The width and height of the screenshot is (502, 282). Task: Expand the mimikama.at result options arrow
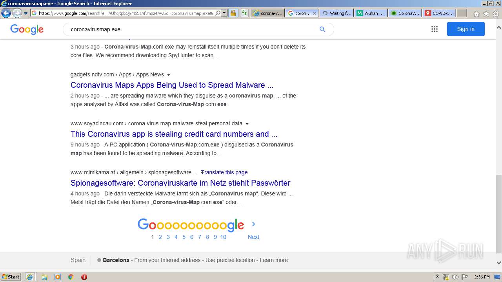(x=202, y=172)
